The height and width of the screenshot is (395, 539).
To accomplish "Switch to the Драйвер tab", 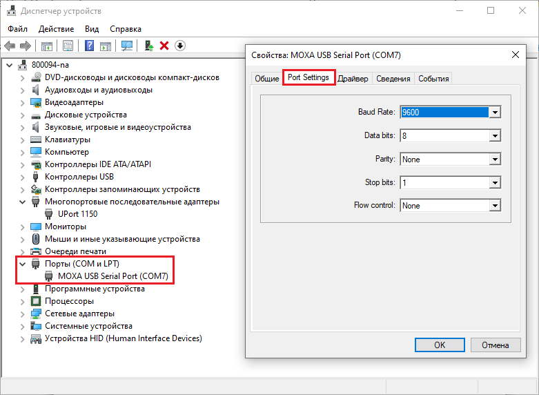I will 353,78.
